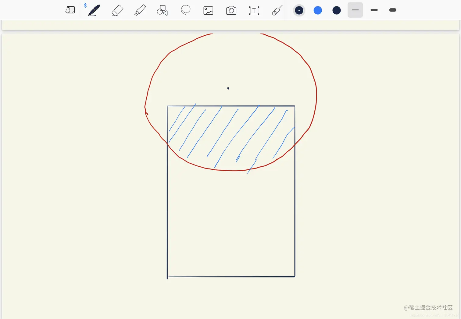Select the blue color swatch
The width and height of the screenshot is (461, 319).
click(317, 10)
